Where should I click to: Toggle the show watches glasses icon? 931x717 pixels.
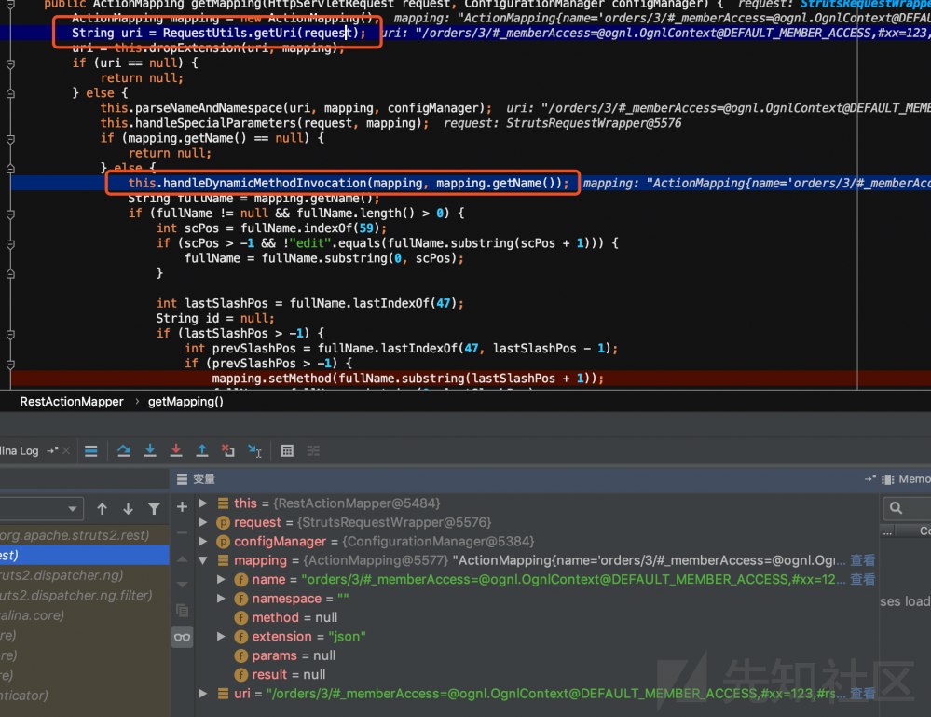tap(183, 638)
